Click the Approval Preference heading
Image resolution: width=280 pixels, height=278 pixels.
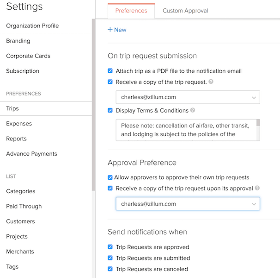[142, 163]
